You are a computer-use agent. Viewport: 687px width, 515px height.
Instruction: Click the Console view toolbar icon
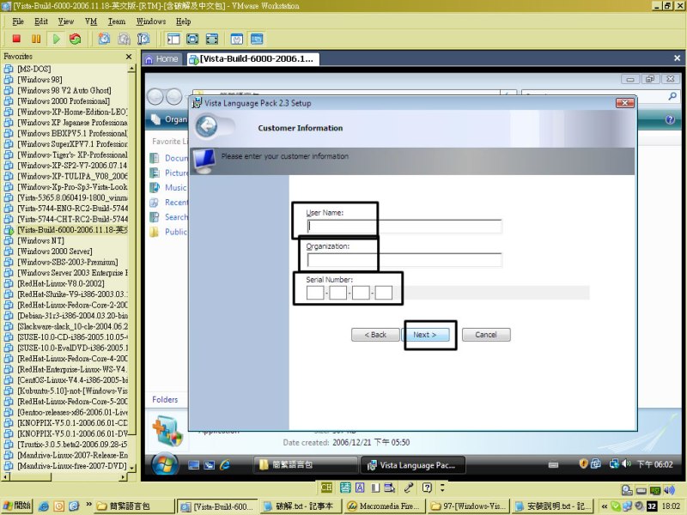[x=257, y=39]
